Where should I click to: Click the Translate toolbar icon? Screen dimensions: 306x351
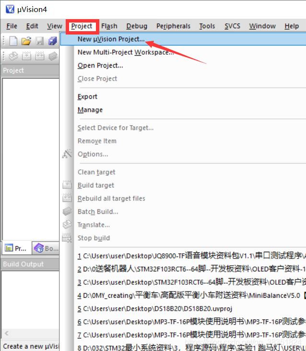click(13, 56)
